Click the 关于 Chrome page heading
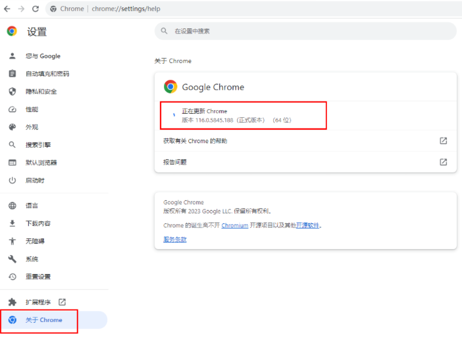This screenshot has height=348, width=462. pyautogui.click(x=173, y=61)
